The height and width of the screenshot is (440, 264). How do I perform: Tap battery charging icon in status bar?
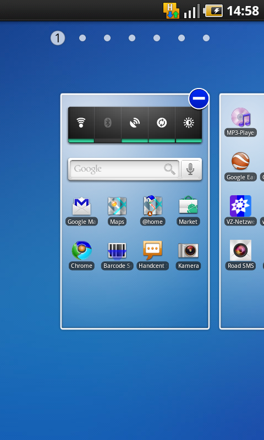[213, 11]
